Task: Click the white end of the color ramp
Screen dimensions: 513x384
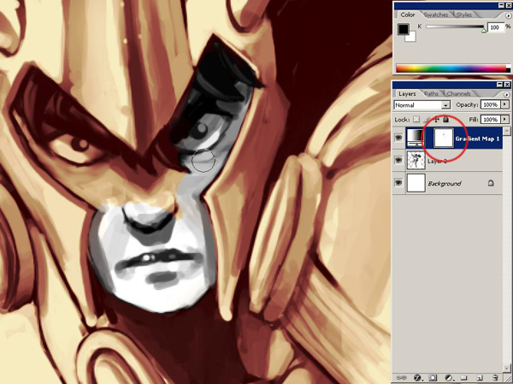Action: pos(508,67)
